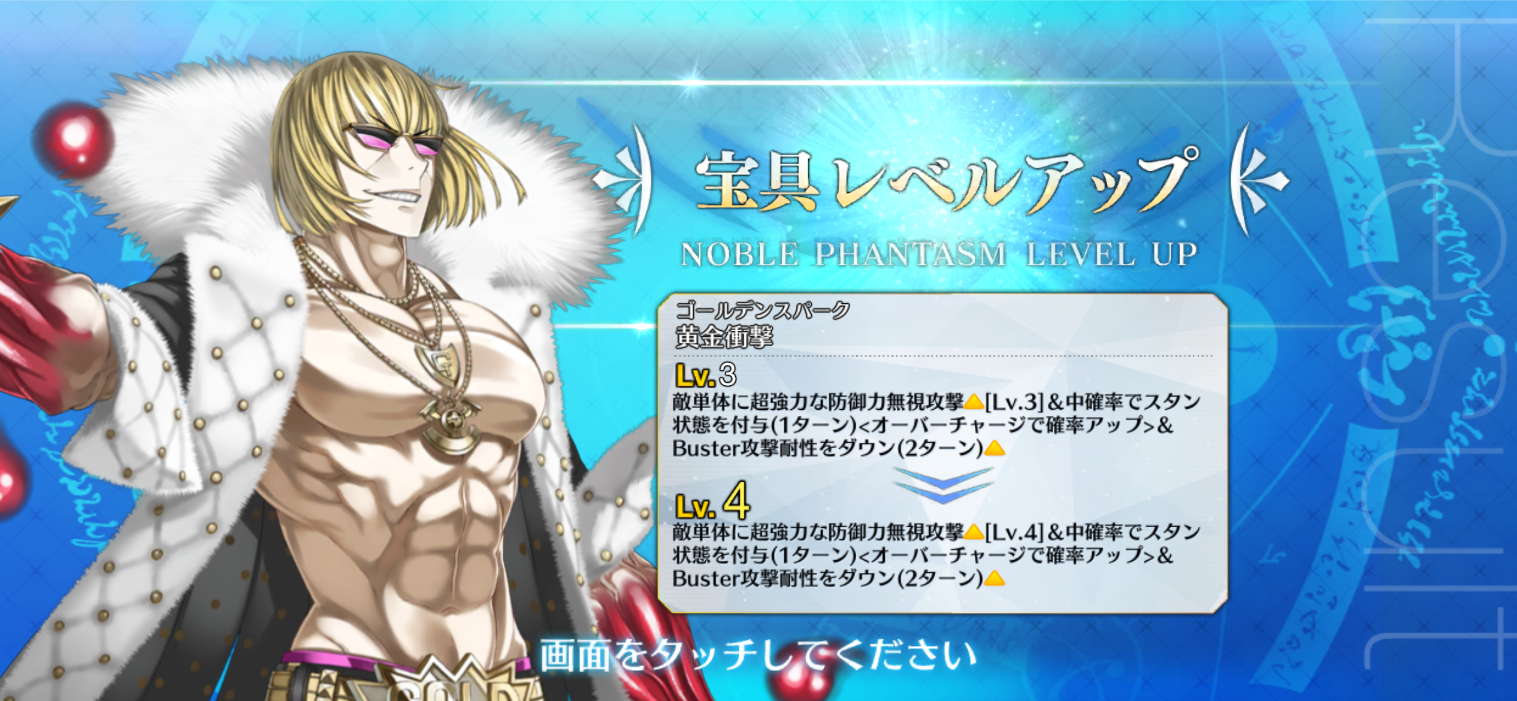Click the Lv.4 effect description text

click(936, 555)
